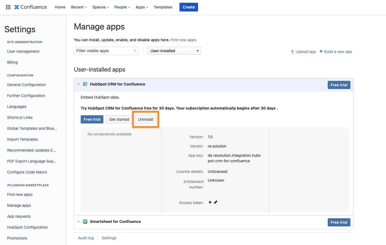The height and width of the screenshot is (245, 386).
Task: Open the Spaces dropdown menu
Action: click(101, 7)
